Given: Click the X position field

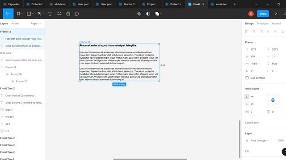Looking at the screenshot, I should (x=253, y=49).
